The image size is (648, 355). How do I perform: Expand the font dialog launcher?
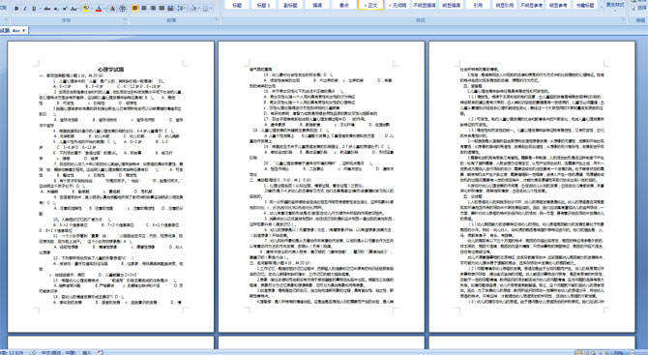[x=125, y=20]
